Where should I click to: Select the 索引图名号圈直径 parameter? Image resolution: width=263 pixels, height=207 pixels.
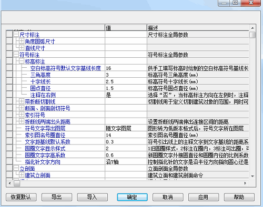click(x=45, y=135)
